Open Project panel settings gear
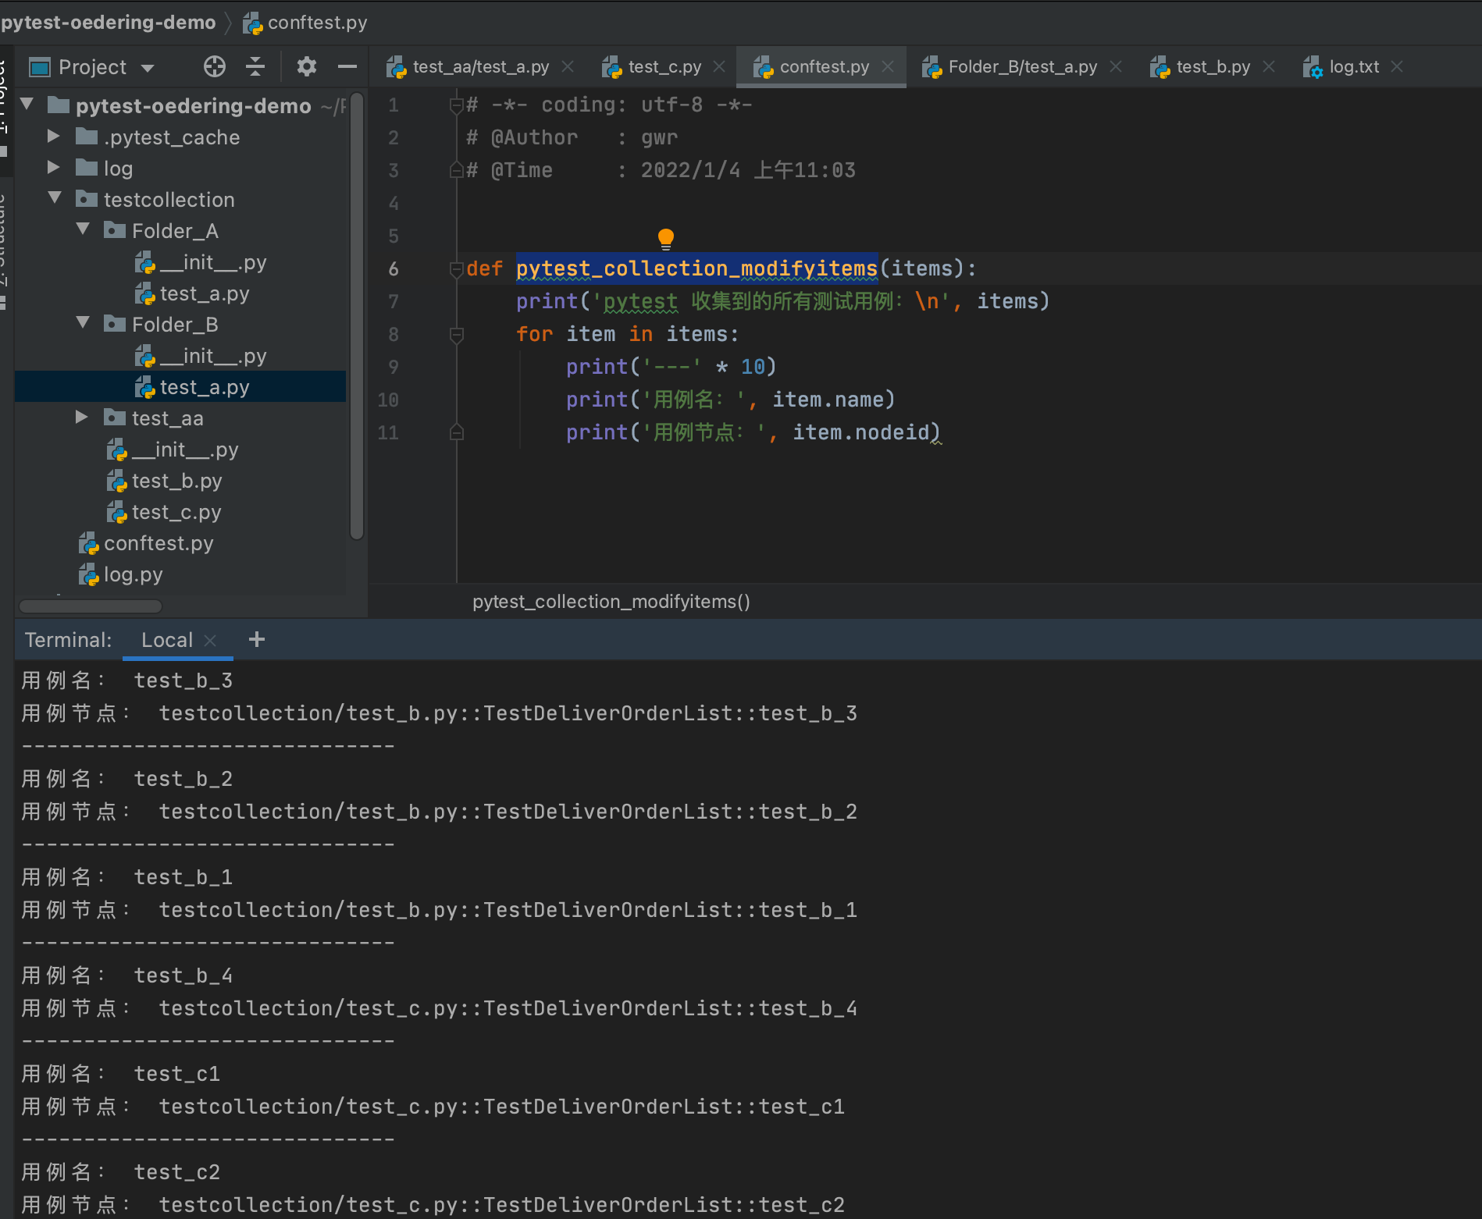Image resolution: width=1482 pixels, height=1219 pixels. click(306, 67)
